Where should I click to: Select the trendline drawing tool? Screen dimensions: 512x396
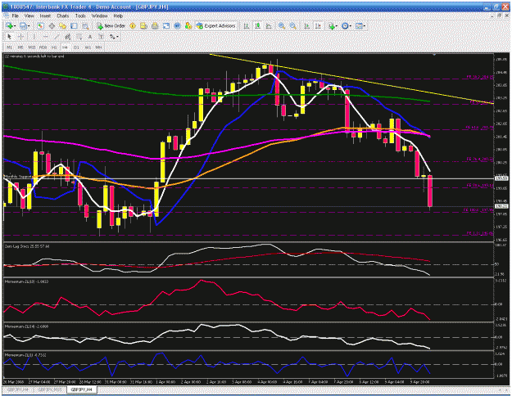tap(57, 37)
